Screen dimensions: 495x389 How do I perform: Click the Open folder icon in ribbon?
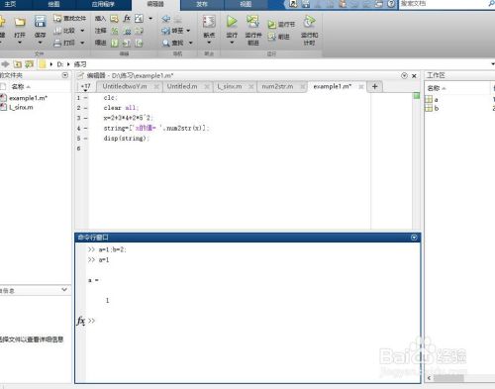pos(20,22)
